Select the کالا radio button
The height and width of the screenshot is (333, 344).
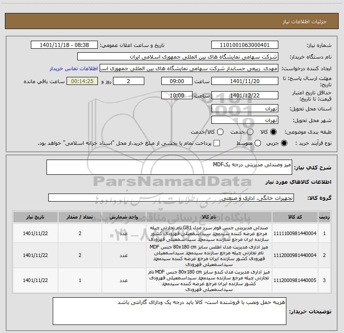coord(273,132)
